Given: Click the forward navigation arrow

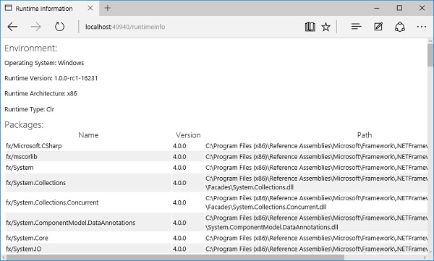Looking at the screenshot, I should pyautogui.click(x=35, y=27).
